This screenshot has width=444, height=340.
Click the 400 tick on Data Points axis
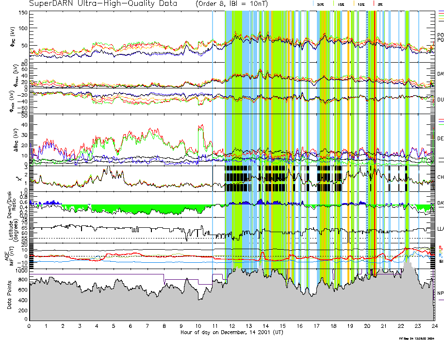coord(23,300)
